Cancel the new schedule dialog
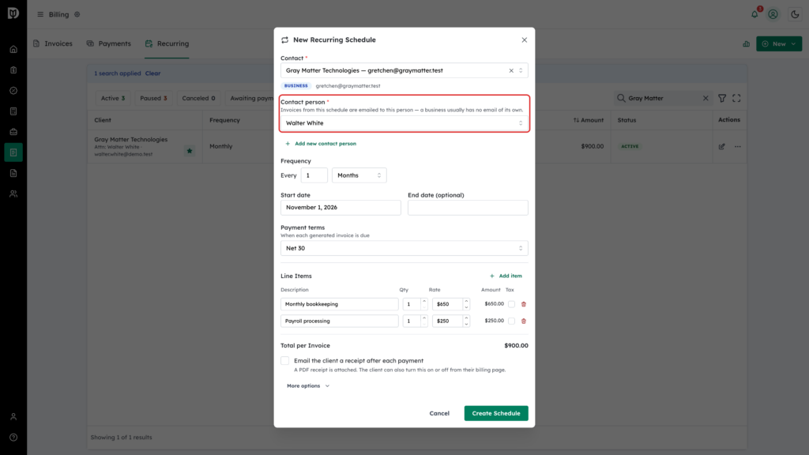This screenshot has height=455, width=809. point(439,413)
